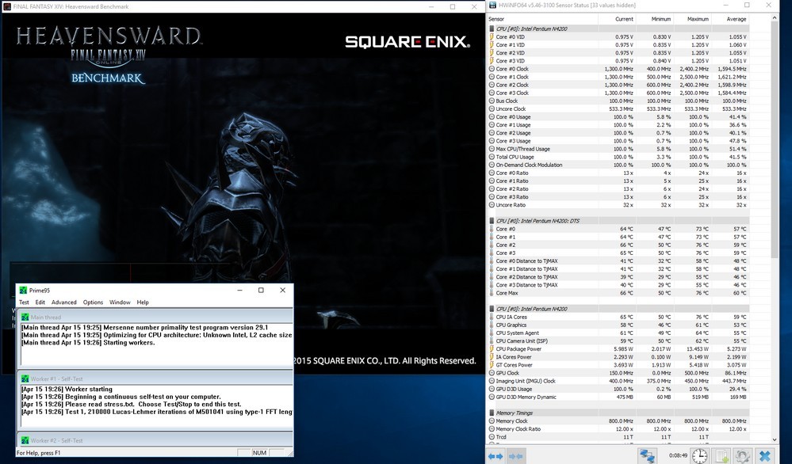The image size is (792, 464).
Task: Click Prime95 Main thread window icon
Action: coord(25,317)
